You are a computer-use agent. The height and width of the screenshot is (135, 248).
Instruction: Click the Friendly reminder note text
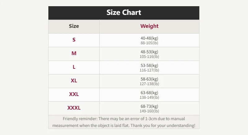(x=124, y=122)
